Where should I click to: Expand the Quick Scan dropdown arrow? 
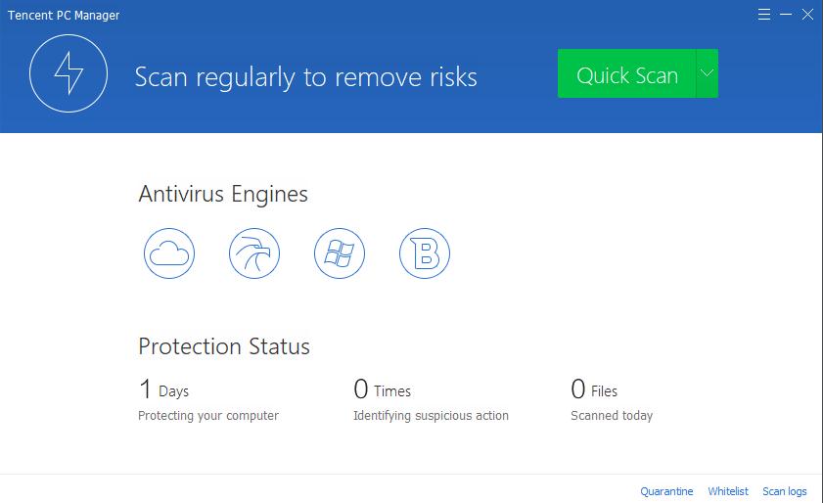(x=707, y=73)
